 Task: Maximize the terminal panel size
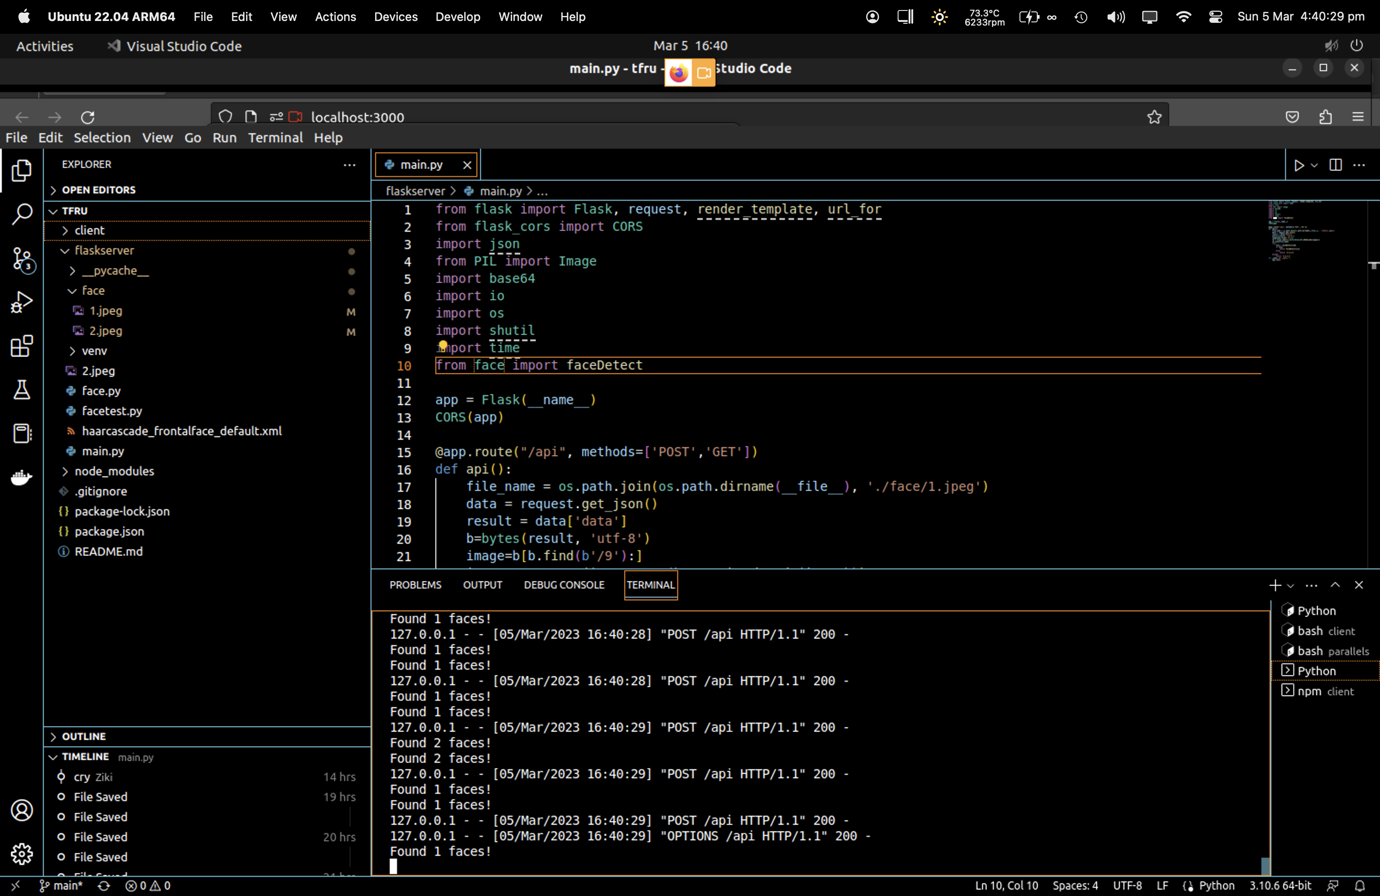1335,585
